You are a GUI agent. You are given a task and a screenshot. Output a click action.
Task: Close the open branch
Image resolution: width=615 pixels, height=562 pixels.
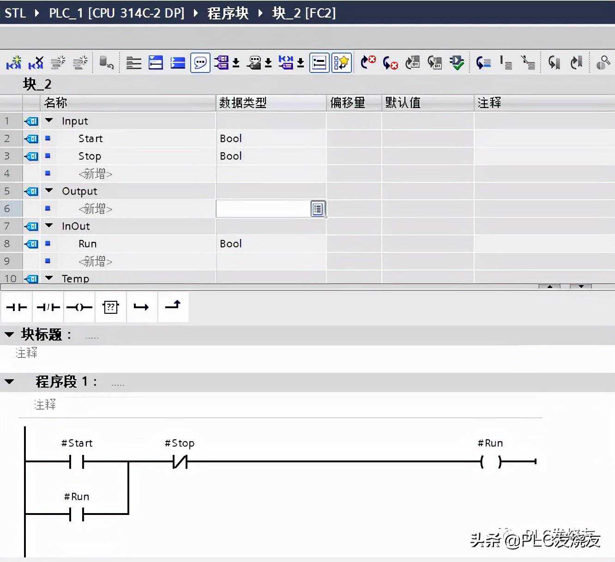(173, 306)
